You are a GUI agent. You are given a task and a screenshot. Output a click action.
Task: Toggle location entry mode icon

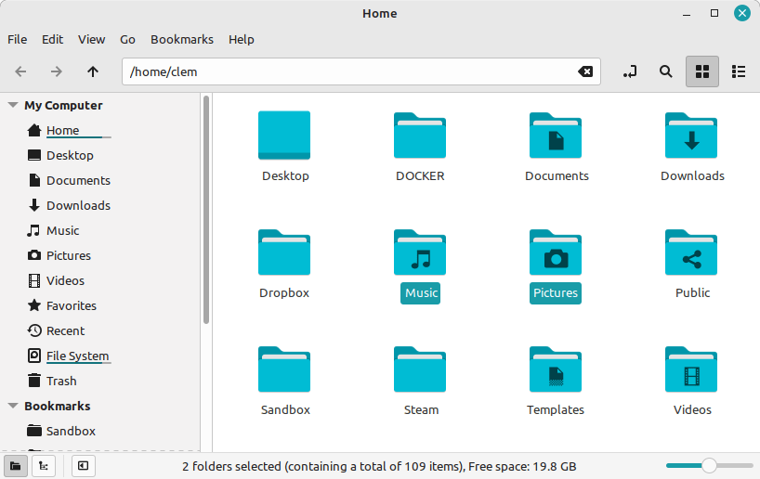[x=630, y=71]
